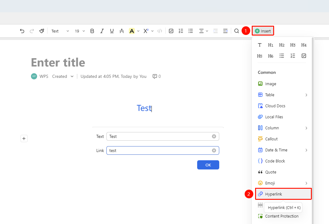Apply superscript formatting
Viewport: 329px width, 224px height.
[x=146, y=31]
